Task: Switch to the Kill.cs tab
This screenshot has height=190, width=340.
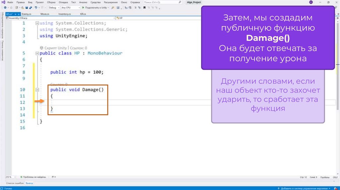Action: [x=83, y=14]
